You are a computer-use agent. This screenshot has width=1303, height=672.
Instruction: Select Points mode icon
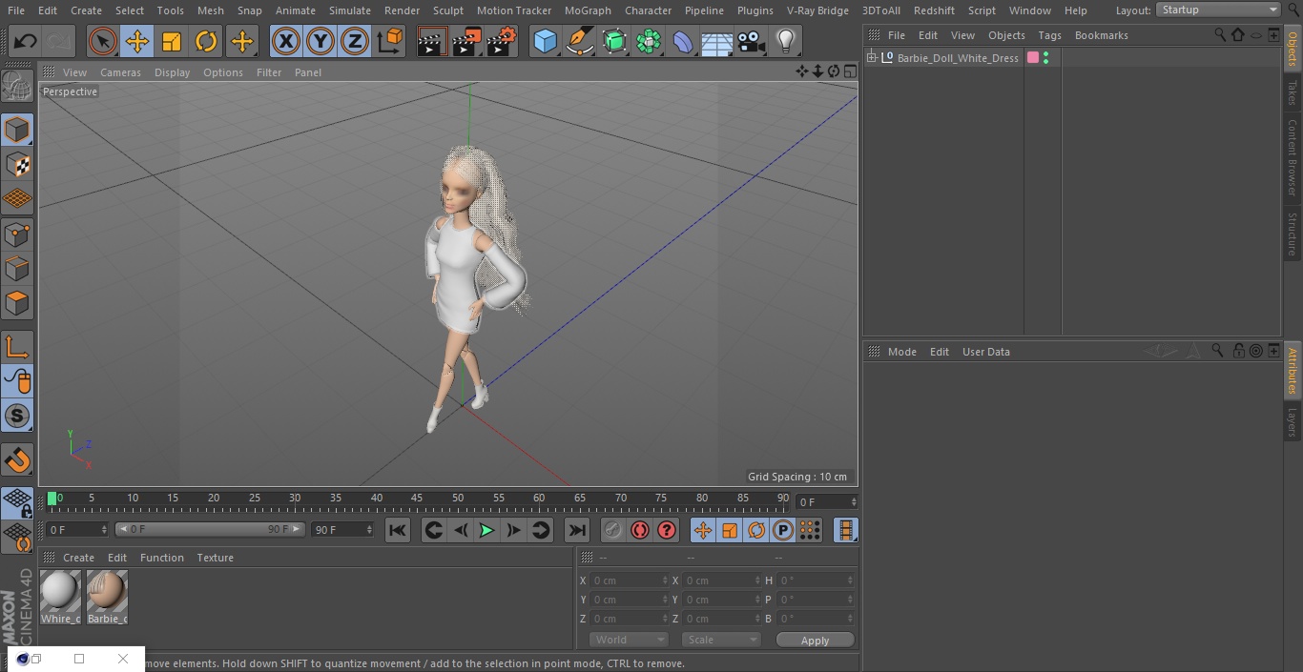tap(17, 234)
